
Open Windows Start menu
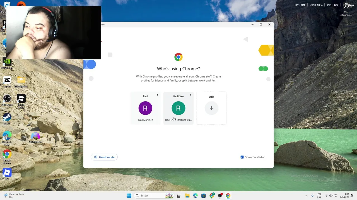[129, 196]
